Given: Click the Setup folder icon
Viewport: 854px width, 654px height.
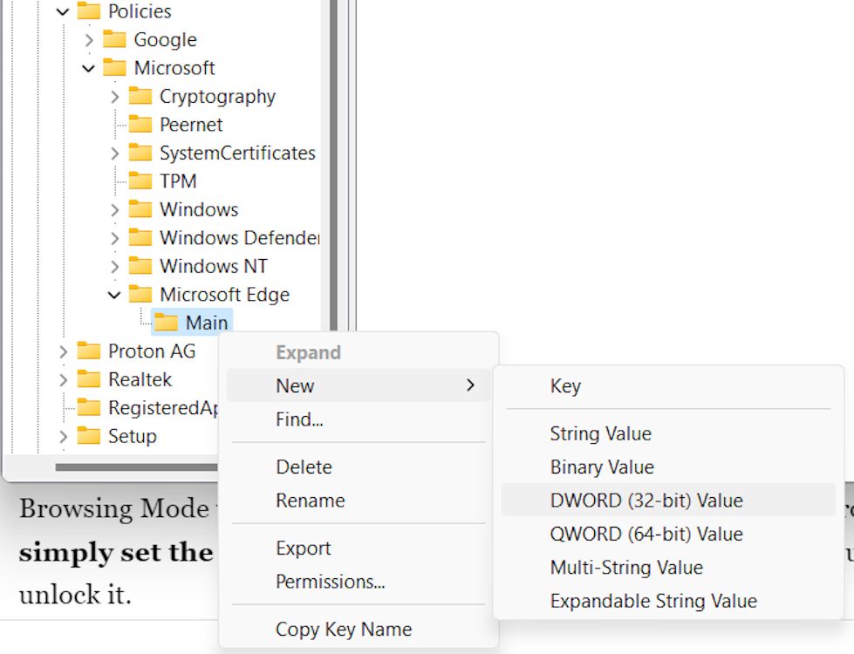Looking at the screenshot, I should 89,435.
